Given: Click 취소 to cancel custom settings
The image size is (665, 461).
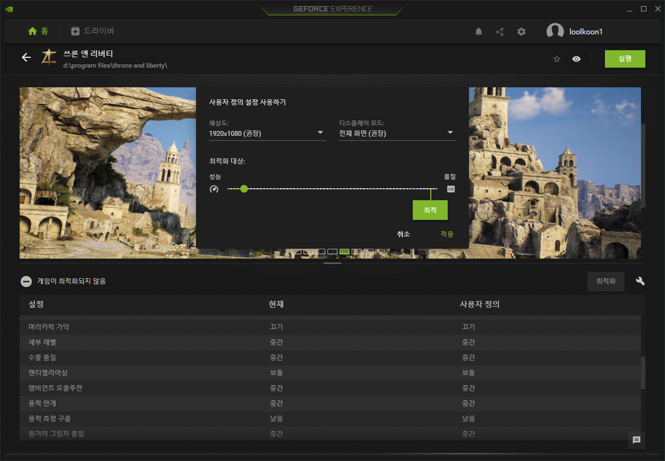Looking at the screenshot, I should click(403, 234).
